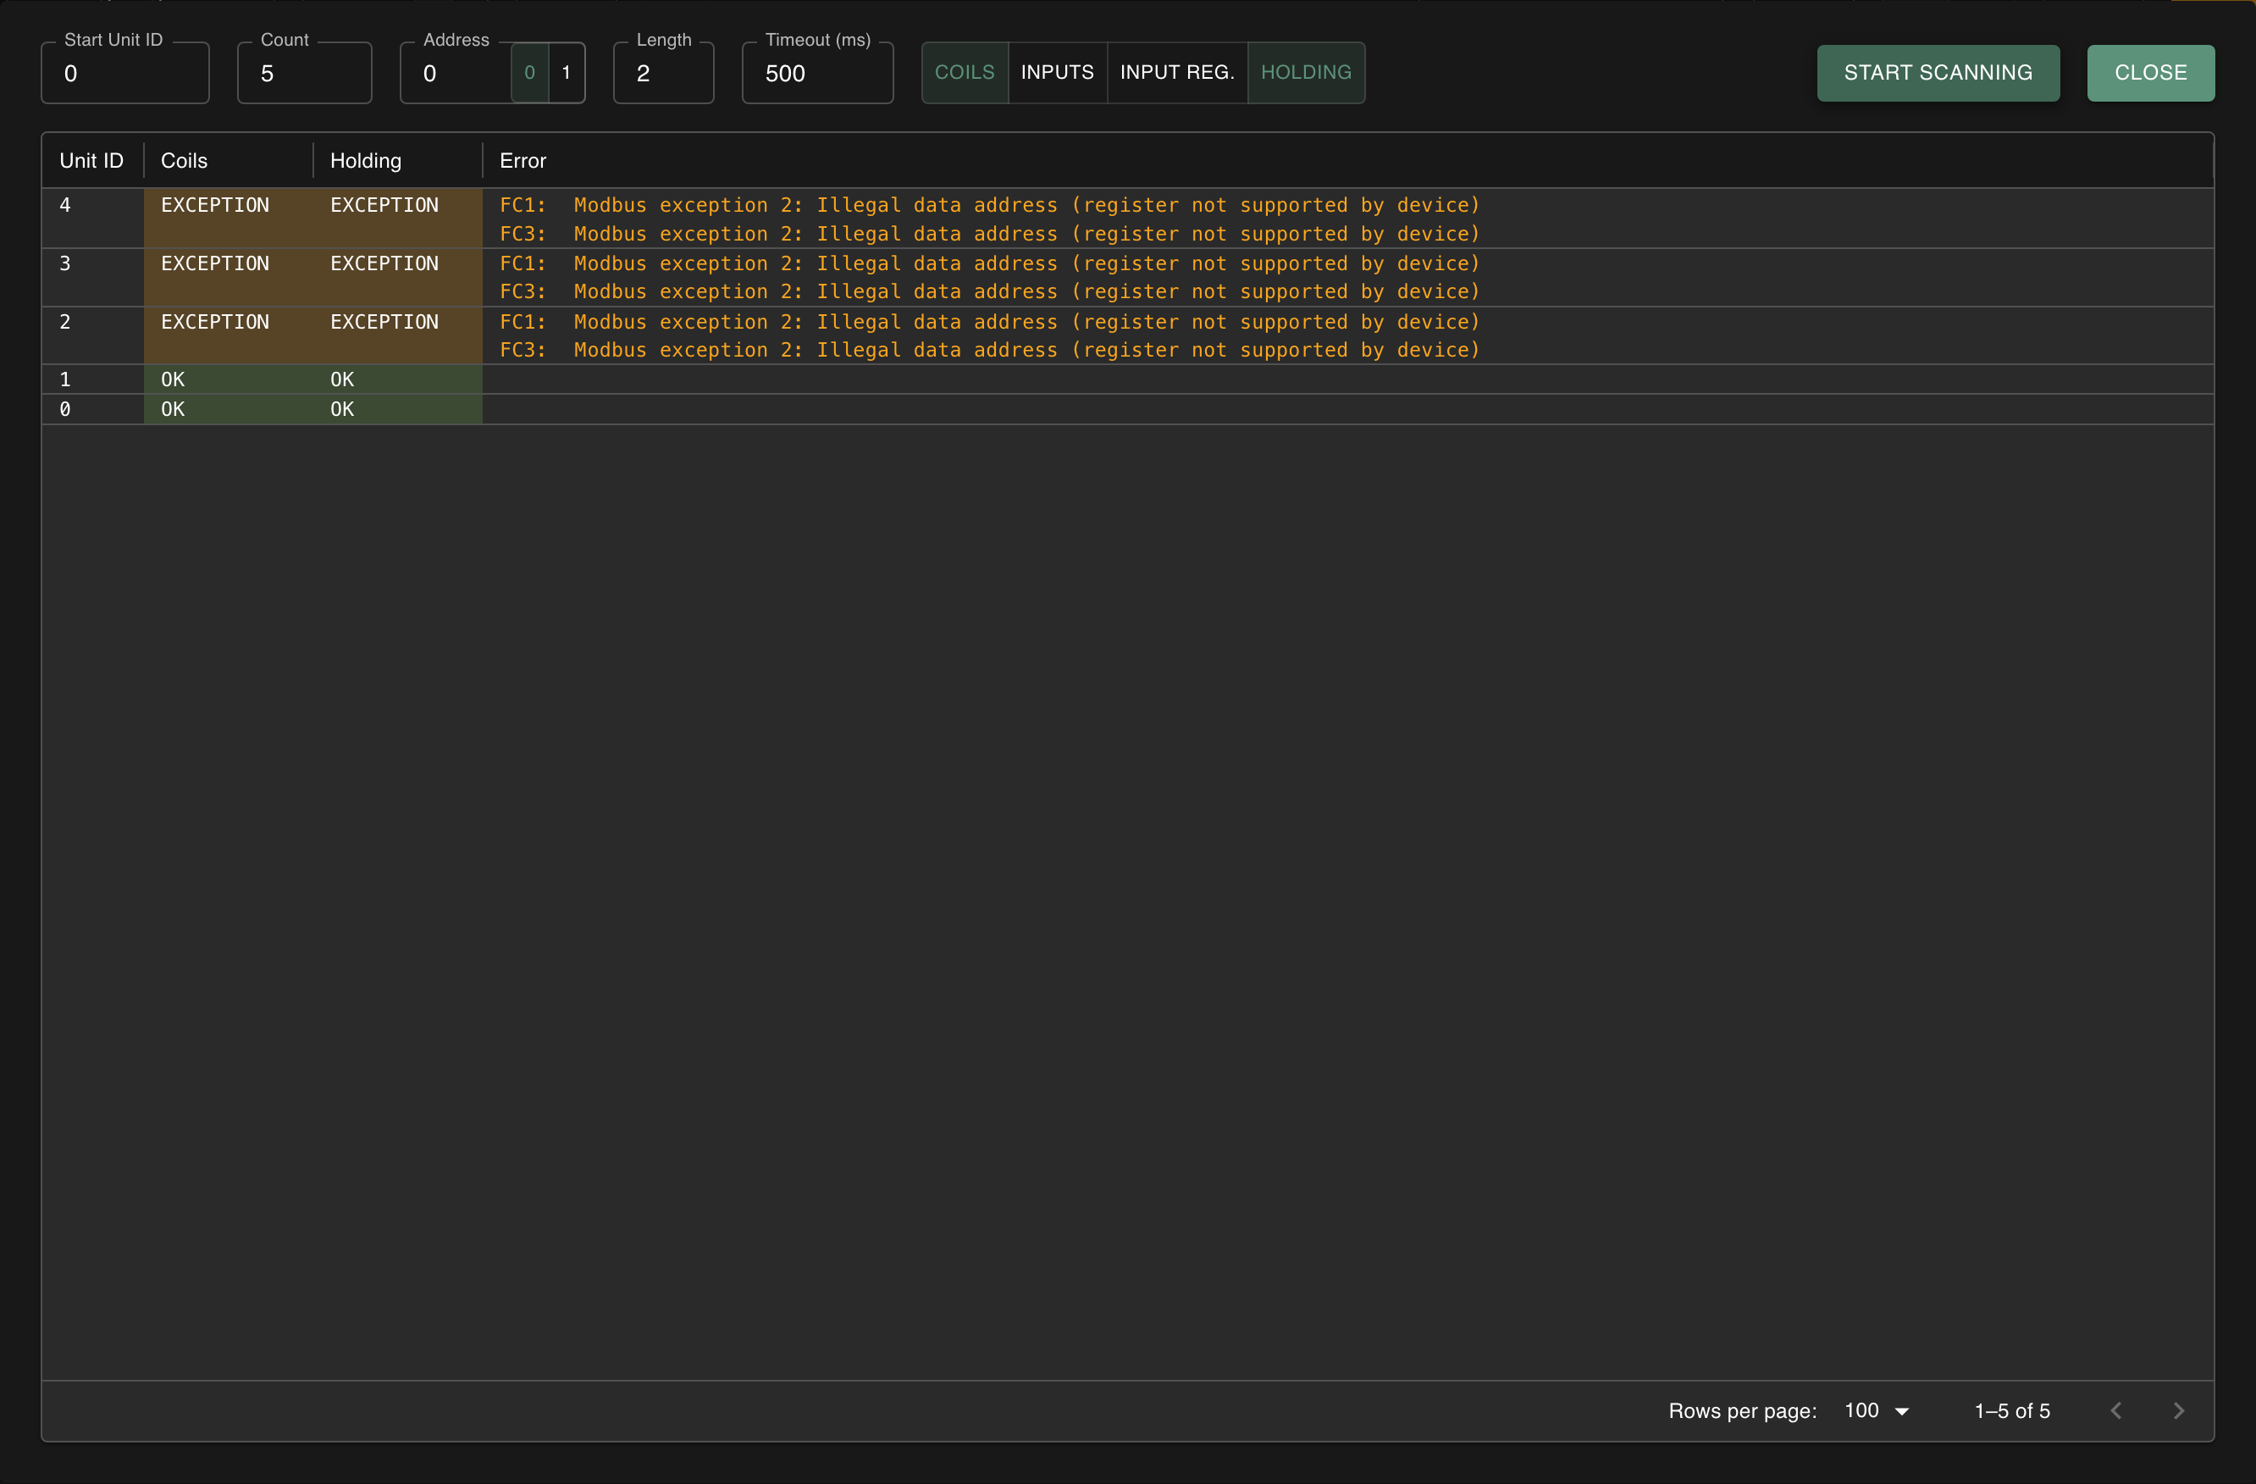
Task: Focus the Start Unit ID field
Action: 125,73
